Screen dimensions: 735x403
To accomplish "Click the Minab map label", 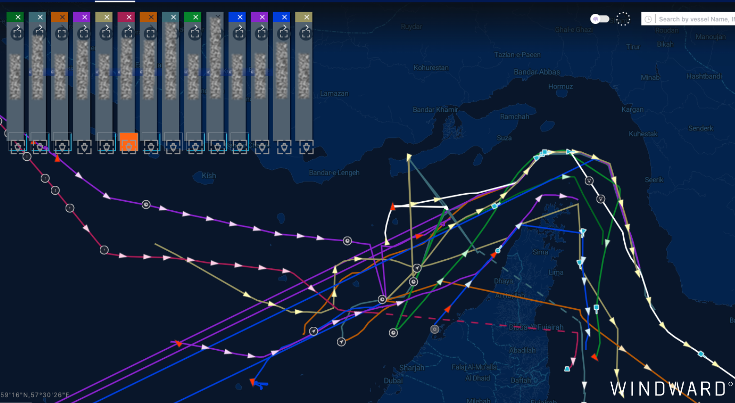I will coord(650,78).
